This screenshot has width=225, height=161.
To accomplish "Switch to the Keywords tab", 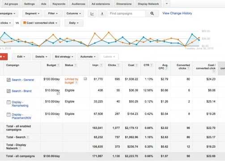I will [59, 4].
